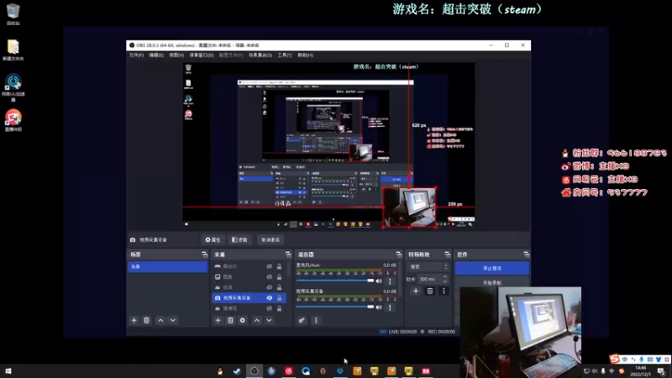
Task: Click the 取消激活 button beside 滤镜
Action: 270,239
